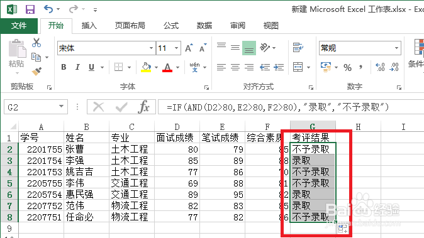The image size is (424, 238).
Task: Toggle the highlighted bottom align button
Action: tap(249, 48)
